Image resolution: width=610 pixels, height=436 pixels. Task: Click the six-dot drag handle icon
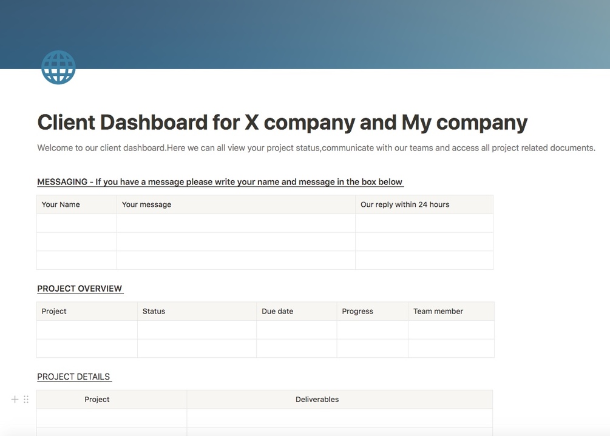(x=26, y=399)
